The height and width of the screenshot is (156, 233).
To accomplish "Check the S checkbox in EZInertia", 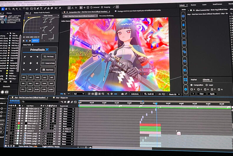I will (x=199, y=89).
